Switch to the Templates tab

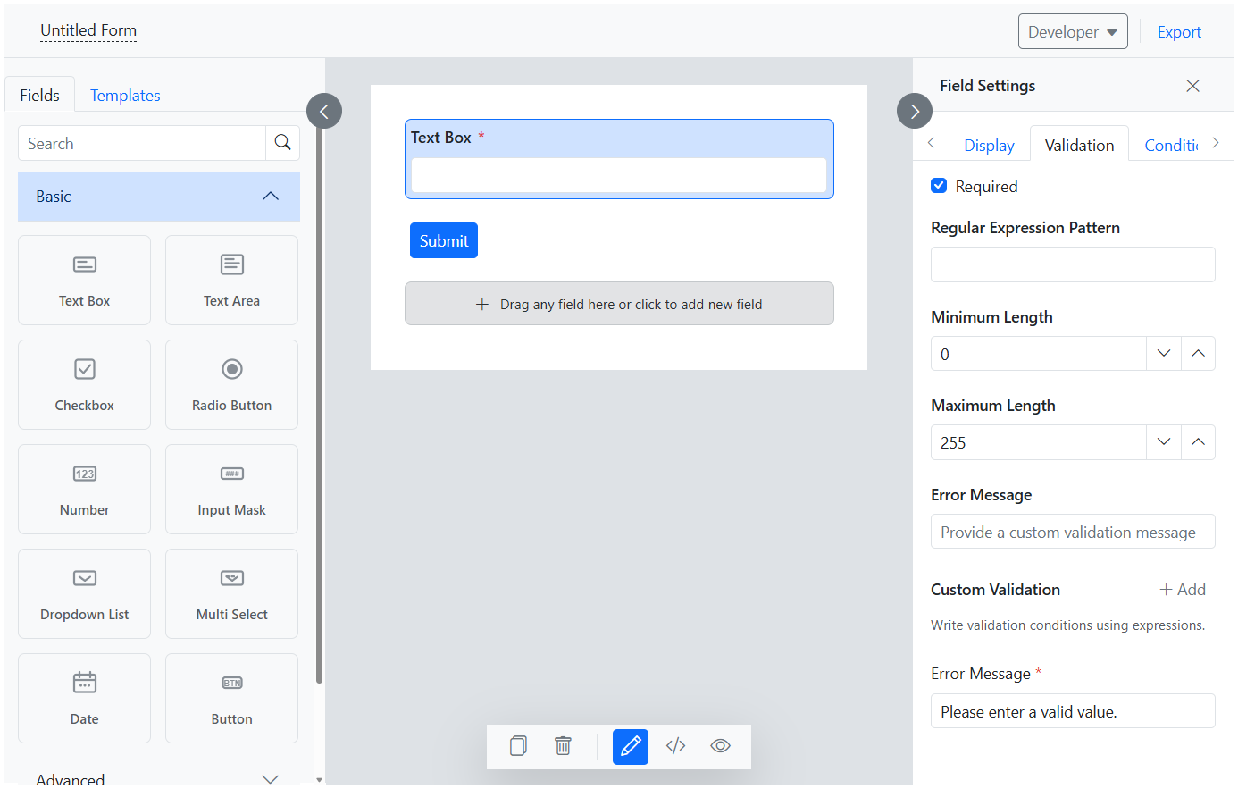click(x=125, y=95)
